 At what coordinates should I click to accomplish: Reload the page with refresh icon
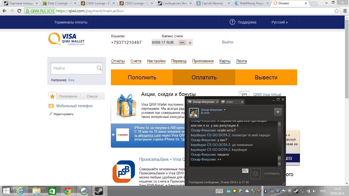pyautogui.click(x=19, y=11)
